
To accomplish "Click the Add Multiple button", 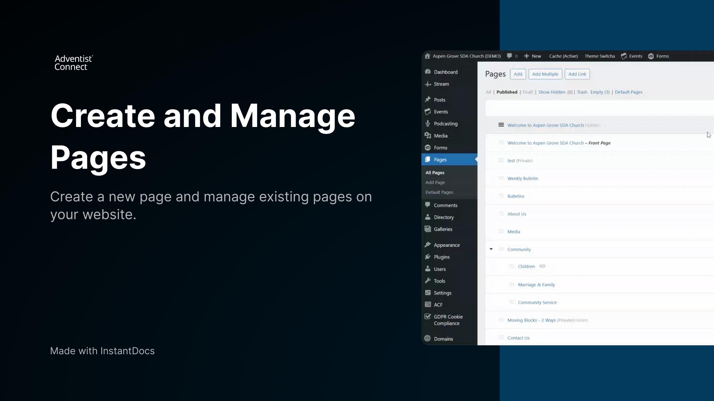I will tap(545, 74).
